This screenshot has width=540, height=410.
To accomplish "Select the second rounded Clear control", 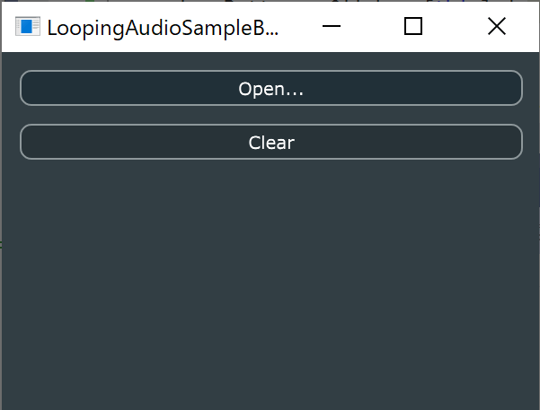I will click(x=271, y=142).
